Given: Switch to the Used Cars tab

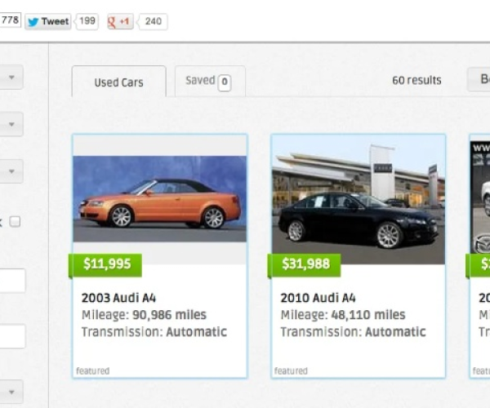Looking at the screenshot, I should pos(118,82).
